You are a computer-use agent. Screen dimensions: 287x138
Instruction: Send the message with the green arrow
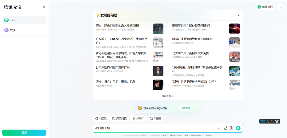click(238, 128)
